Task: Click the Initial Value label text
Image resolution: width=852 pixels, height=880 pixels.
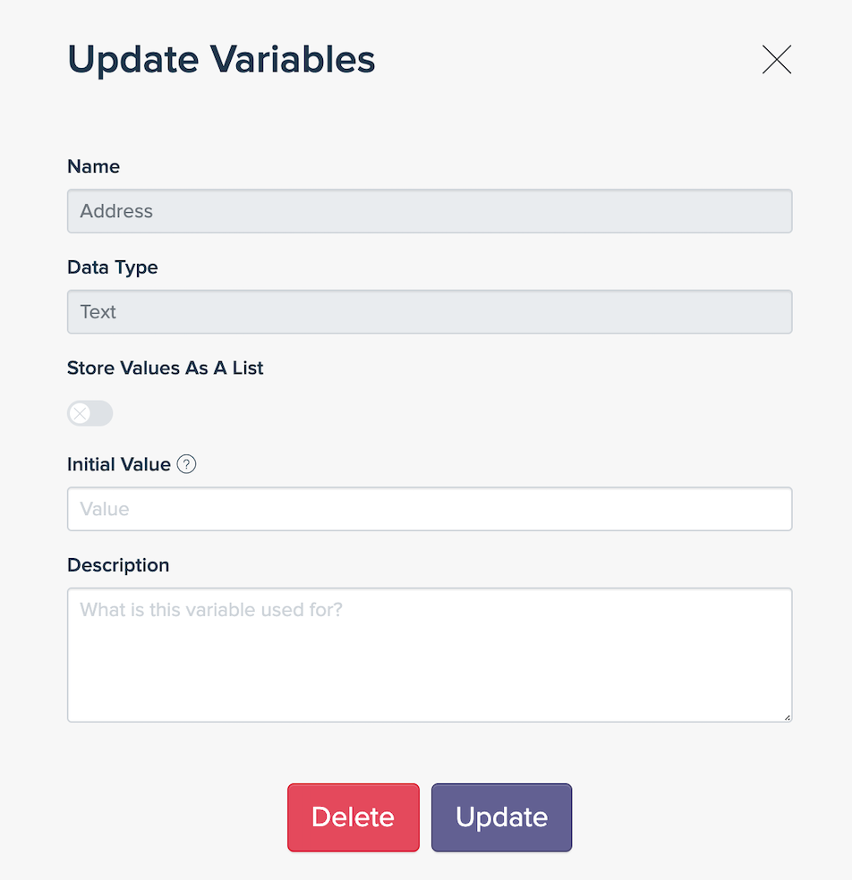Action: [118, 465]
